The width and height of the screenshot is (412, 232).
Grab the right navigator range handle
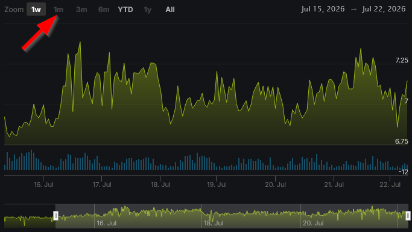408,216
